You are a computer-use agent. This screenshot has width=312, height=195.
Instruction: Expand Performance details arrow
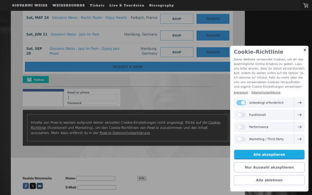tap(300, 127)
